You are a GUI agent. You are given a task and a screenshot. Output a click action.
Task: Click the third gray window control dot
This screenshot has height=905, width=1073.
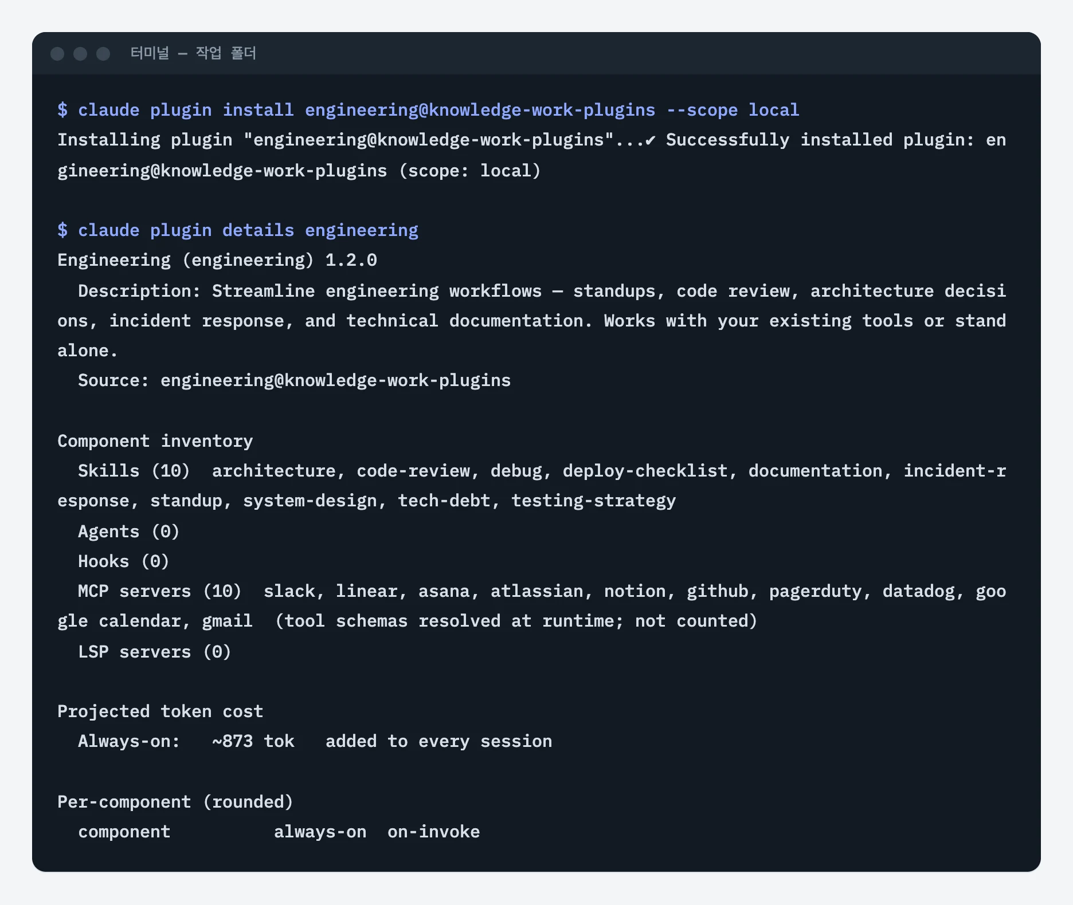[103, 54]
